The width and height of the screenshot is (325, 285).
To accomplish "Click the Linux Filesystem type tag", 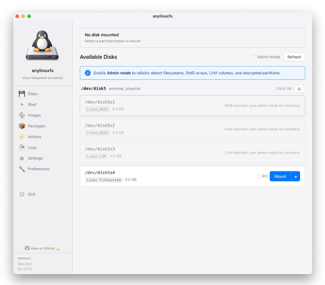I will [x=104, y=180].
